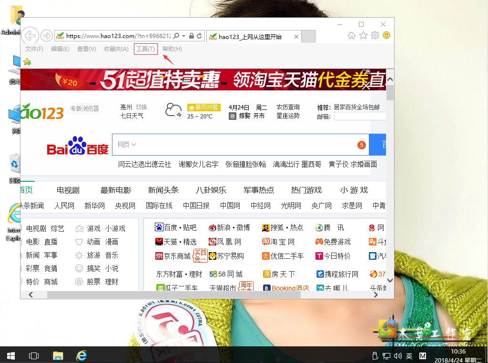Select the 军事热点 navigation tab
The width and height of the screenshot is (488, 363).
click(x=258, y=190)
